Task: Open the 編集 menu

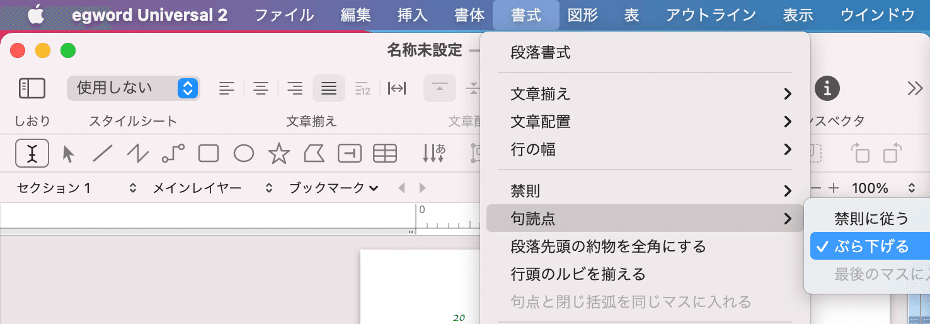Action: click(356, 15)
